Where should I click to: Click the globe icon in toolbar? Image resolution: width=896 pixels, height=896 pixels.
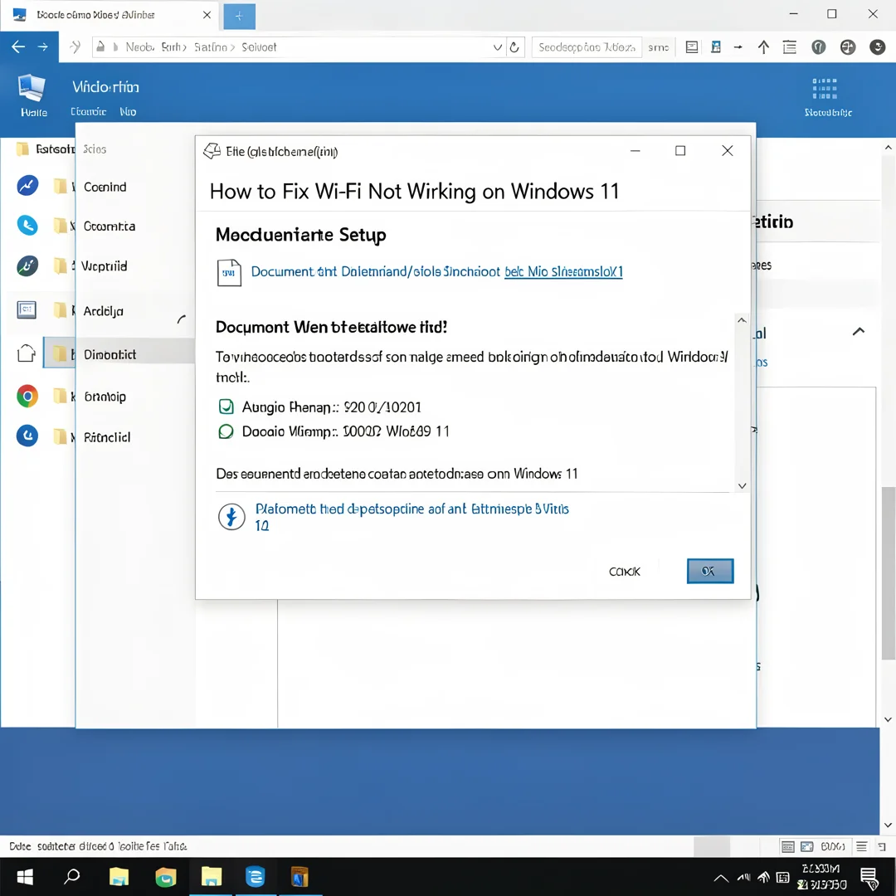848,47
